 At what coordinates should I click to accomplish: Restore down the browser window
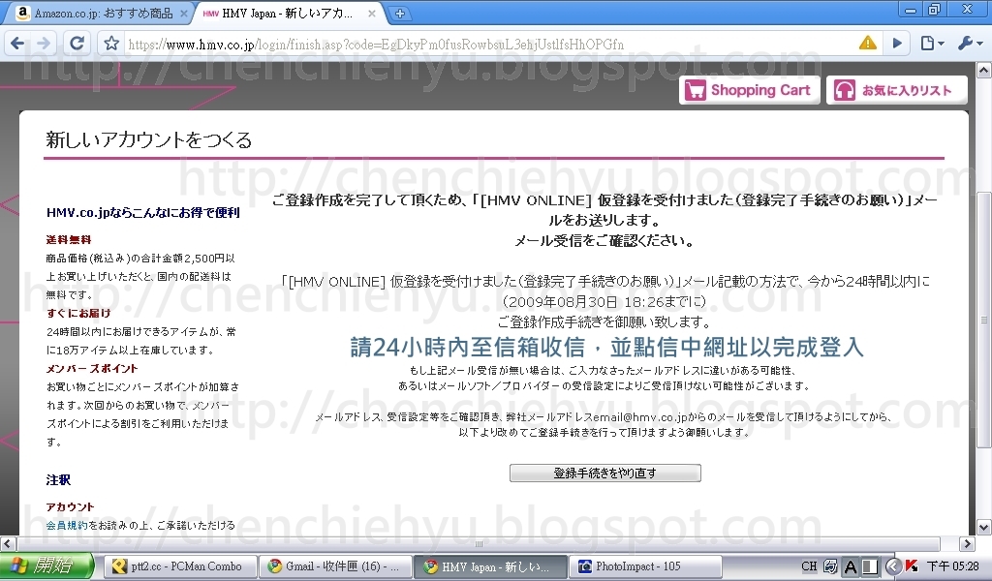935,10
